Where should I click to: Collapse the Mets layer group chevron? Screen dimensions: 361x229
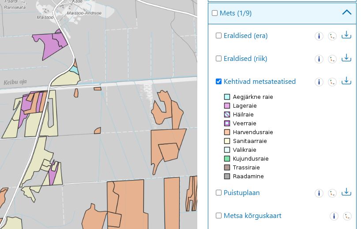(x=347, y=13)
